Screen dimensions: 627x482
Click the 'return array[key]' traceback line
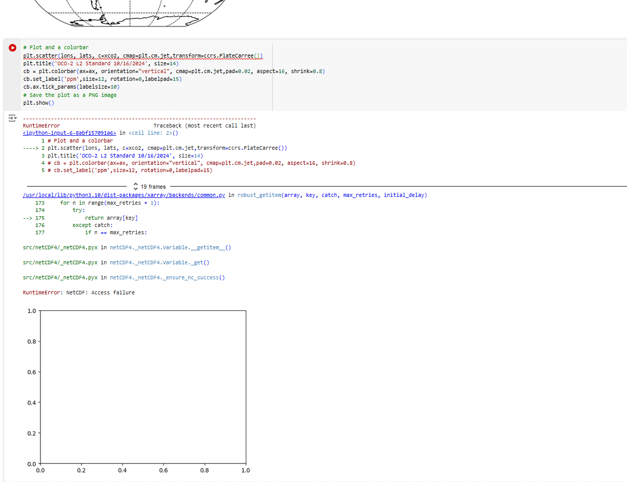[112, 218]
